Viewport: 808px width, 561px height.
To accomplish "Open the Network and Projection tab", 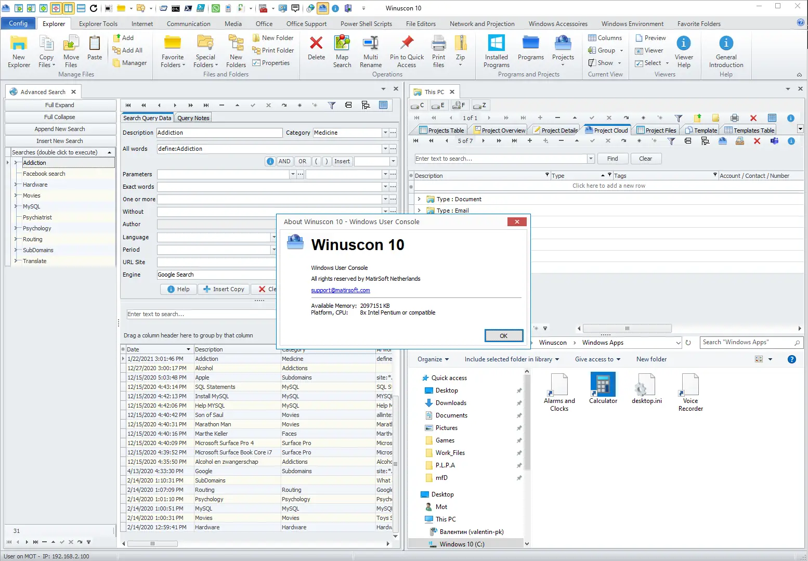I will pos(482,24).
